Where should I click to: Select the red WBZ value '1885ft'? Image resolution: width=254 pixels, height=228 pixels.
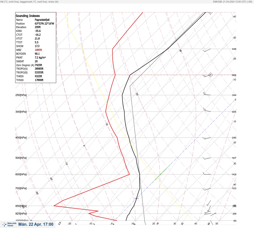pos(38,50)
